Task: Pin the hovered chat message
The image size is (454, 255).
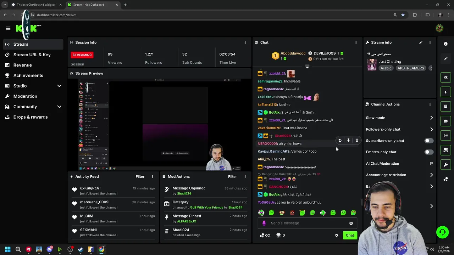Action: click(348, 141)
